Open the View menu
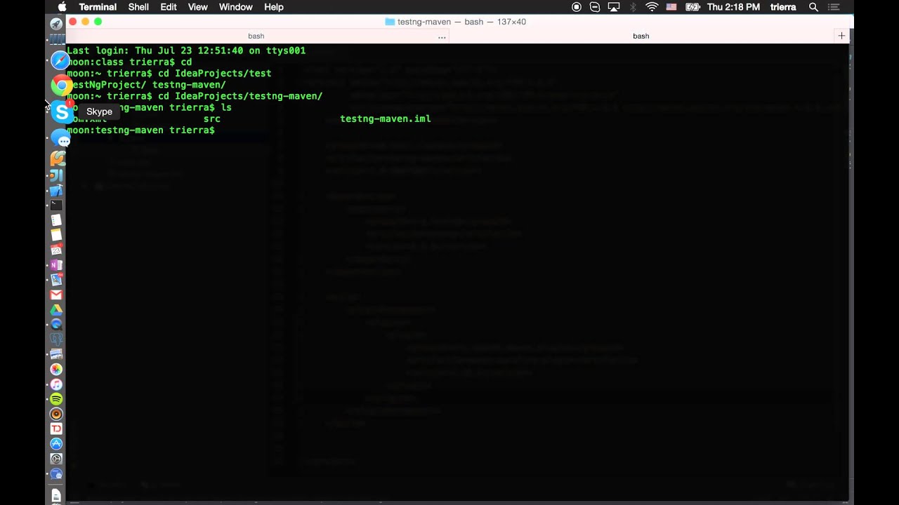 coord(198,7)
